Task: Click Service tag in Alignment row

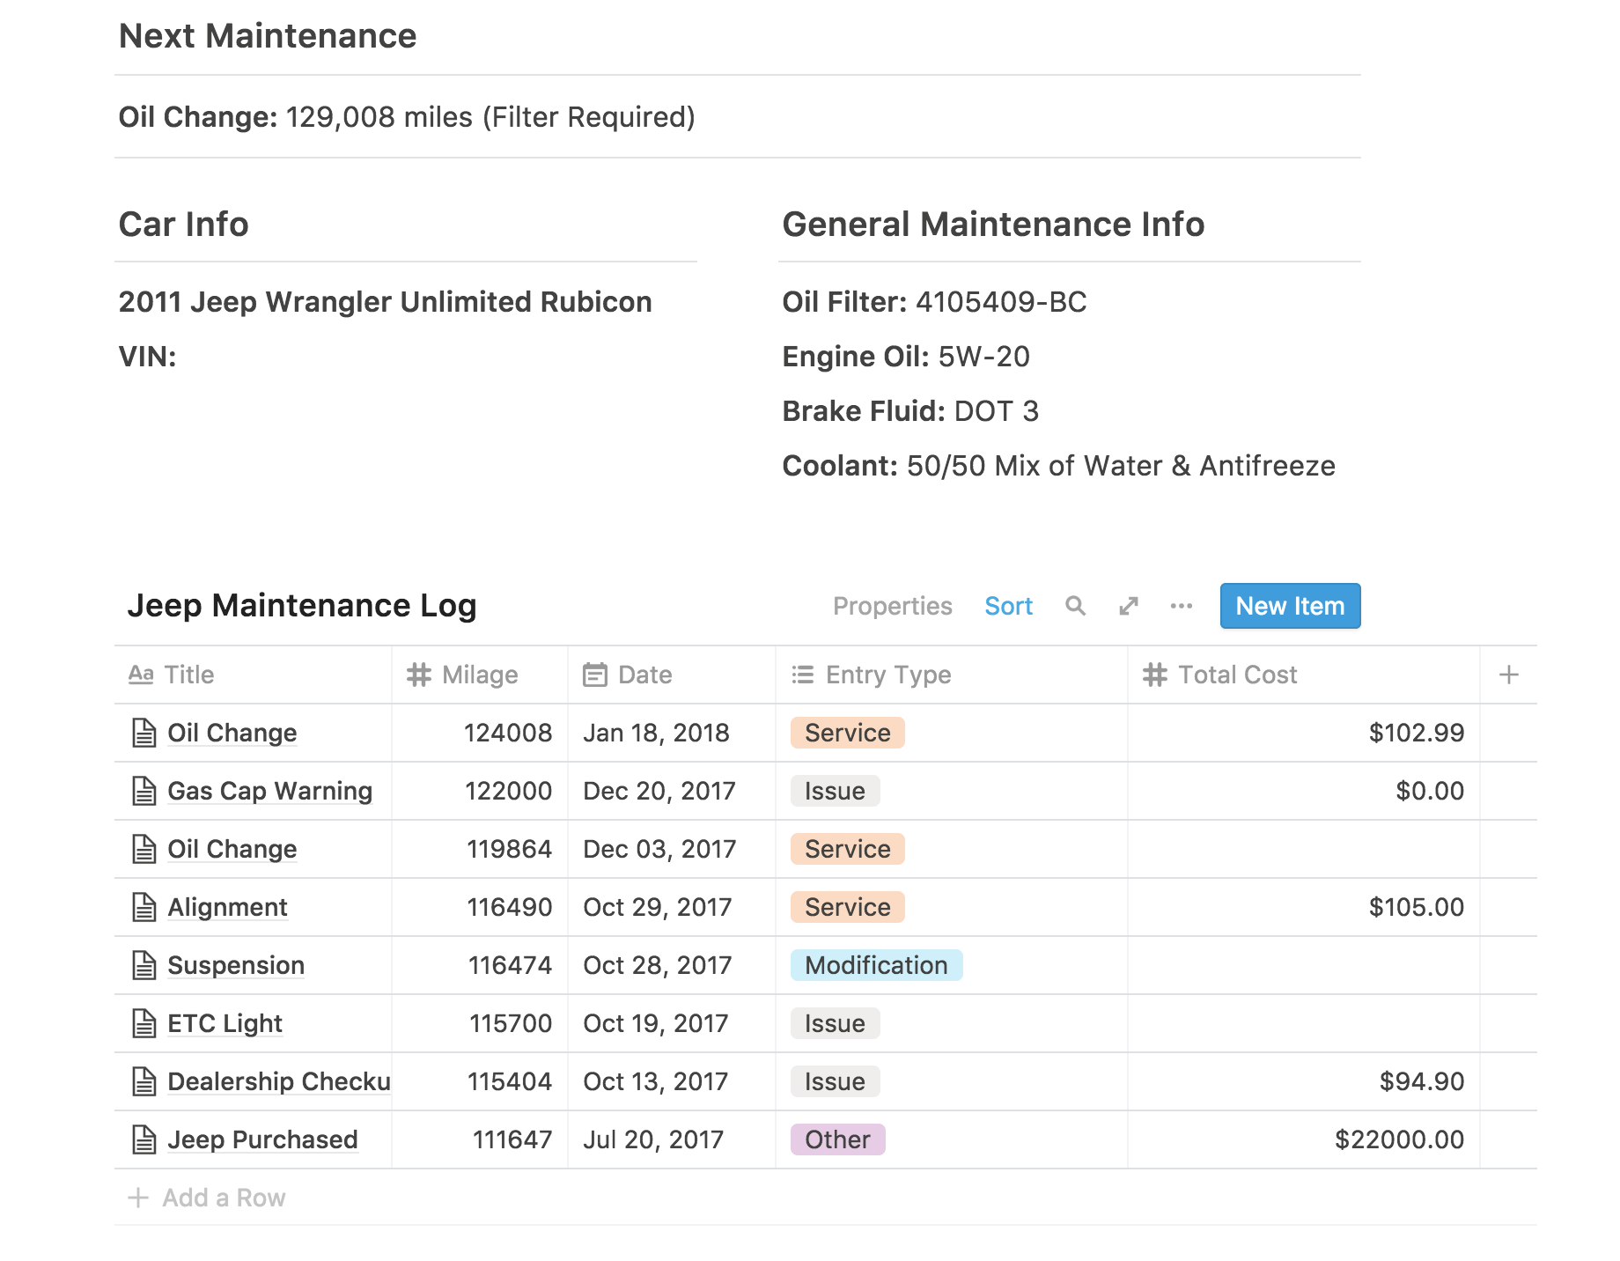Action: point(847,907)
